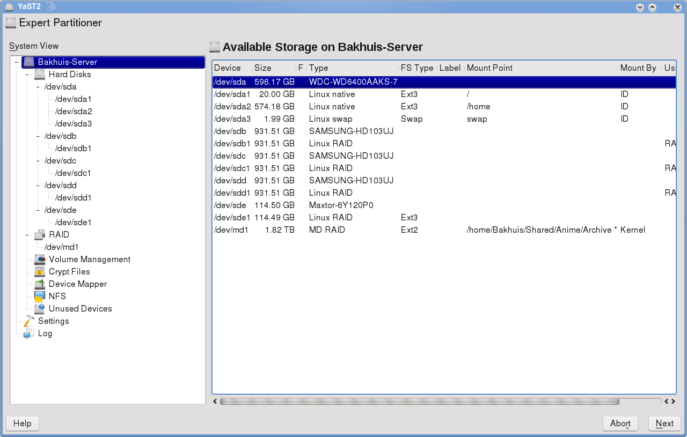
Task: Select the /dev/sdd1 Linux RAID row
Action: (444, 193)
